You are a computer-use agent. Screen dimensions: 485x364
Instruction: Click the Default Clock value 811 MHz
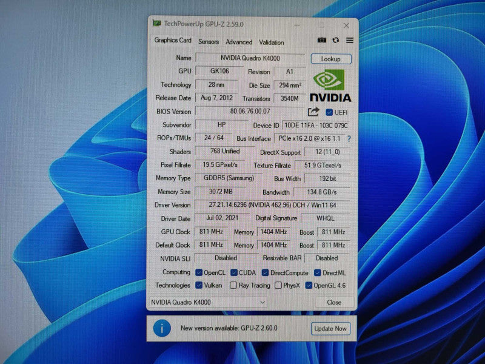click(211, 244)
